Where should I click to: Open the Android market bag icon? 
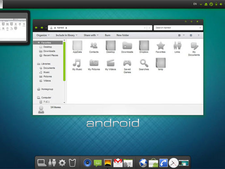(153, 163)
